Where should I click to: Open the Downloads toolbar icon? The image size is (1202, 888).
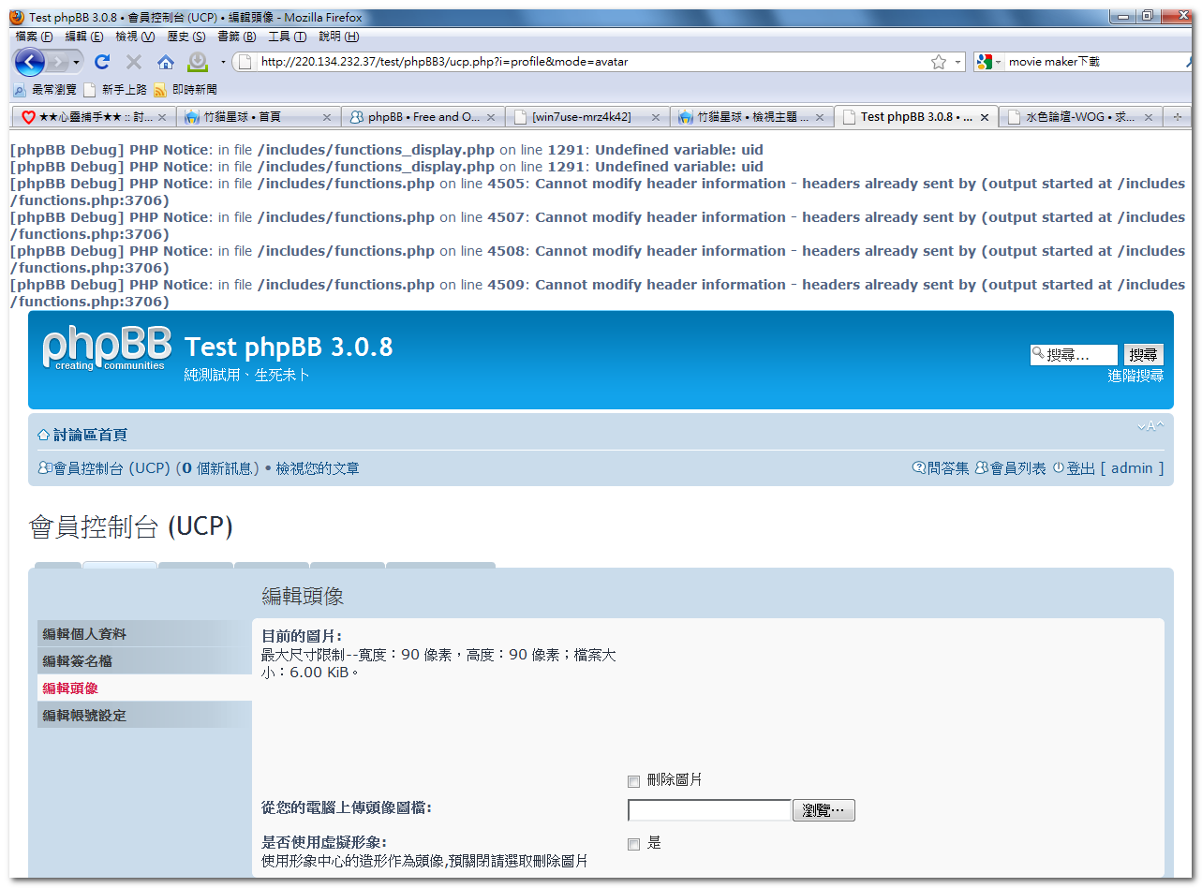tap(198, 62)
